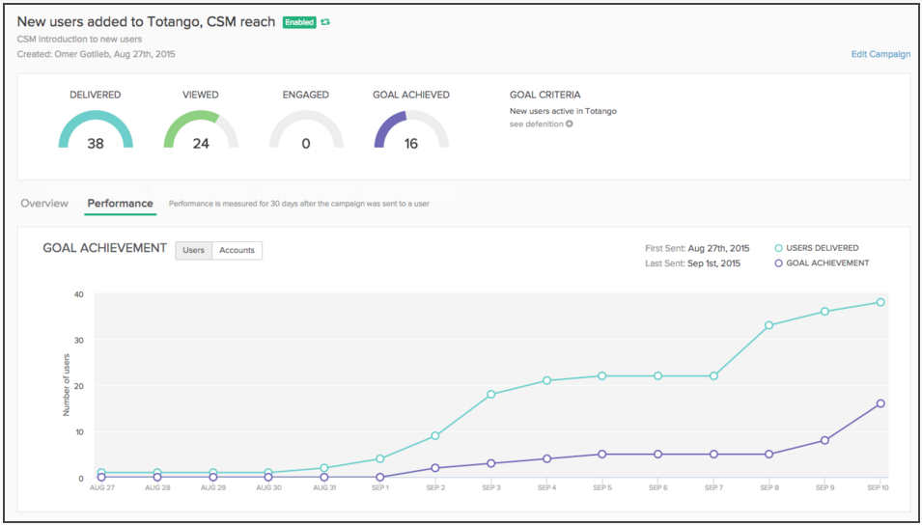Click the Sep 10 Goal Achievement data point
The width and height of the screenshot is (922, 525).
(x=880, y=403)
